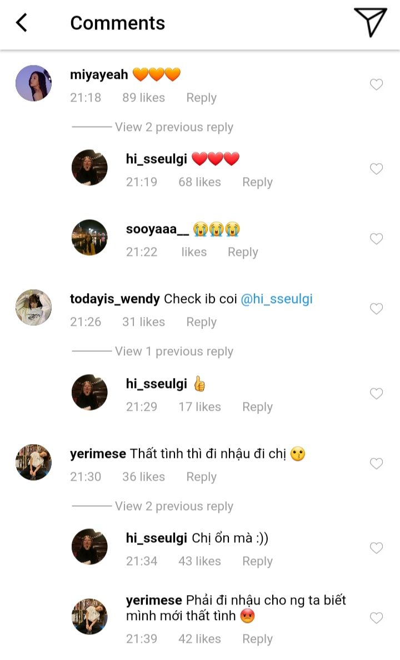Click the @hi_sseulgi mention link
Viewport: 400px width, 660px height.
point(276,299)
